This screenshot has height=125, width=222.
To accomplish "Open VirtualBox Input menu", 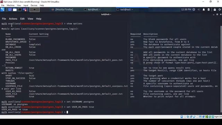I will (26, 6).
